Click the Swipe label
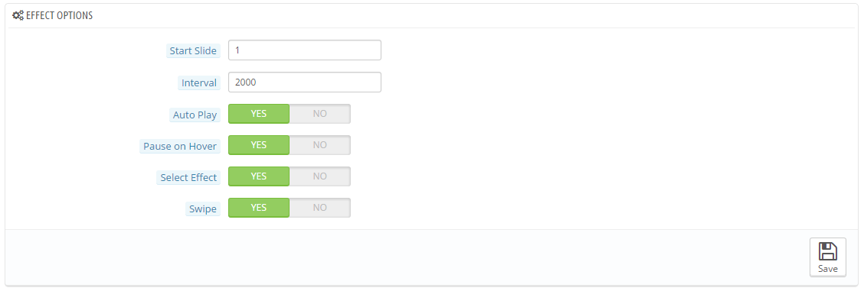This screenshot has height=291, width=864. pos(203,209)
